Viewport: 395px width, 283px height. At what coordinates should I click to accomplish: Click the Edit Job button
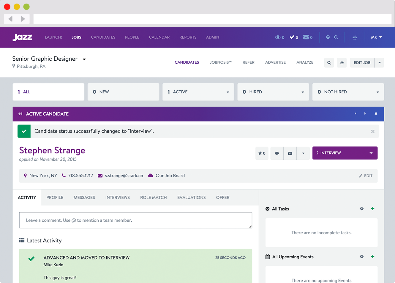click(362, 63)
